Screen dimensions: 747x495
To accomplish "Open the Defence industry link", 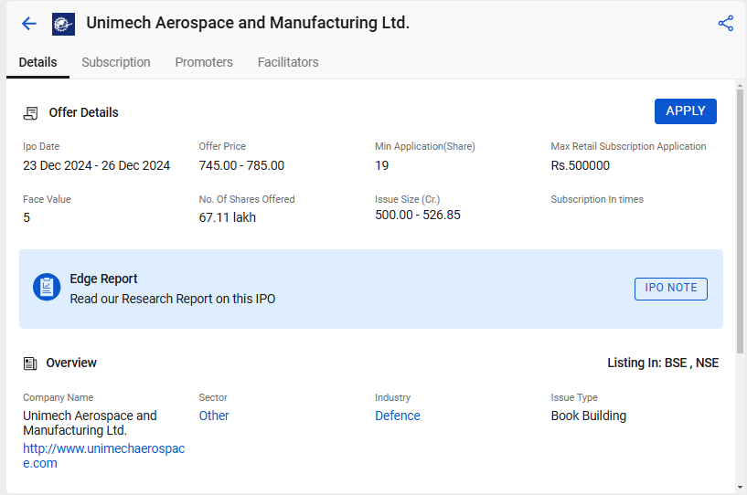I will [398, 416].
